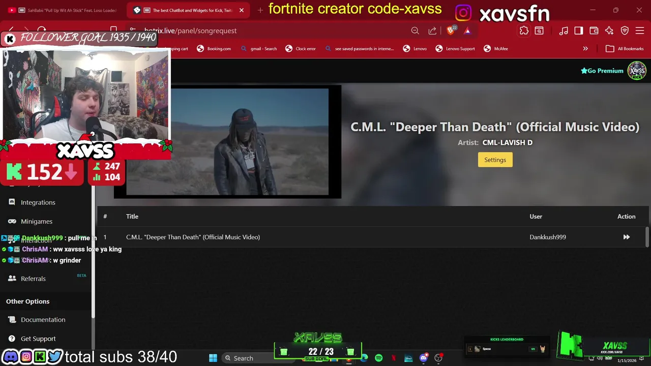Open the McAfee bookmark

(495, 49)
